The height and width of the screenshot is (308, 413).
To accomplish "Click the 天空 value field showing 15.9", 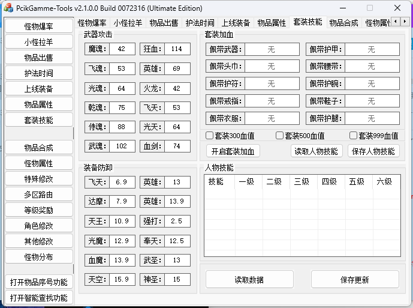I will (x=122, y=279).
